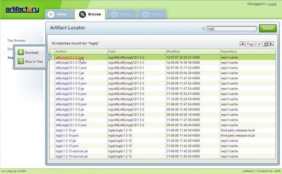Image resolution: width=282 pixels, height=174 pixels.
Task: Click the Show In Tree icon
Action: pyautogui.click(x=21, y=61)
